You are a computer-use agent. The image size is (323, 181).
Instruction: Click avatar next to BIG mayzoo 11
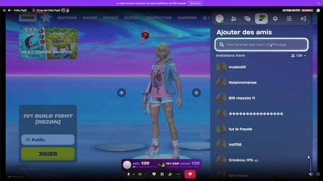221,98
